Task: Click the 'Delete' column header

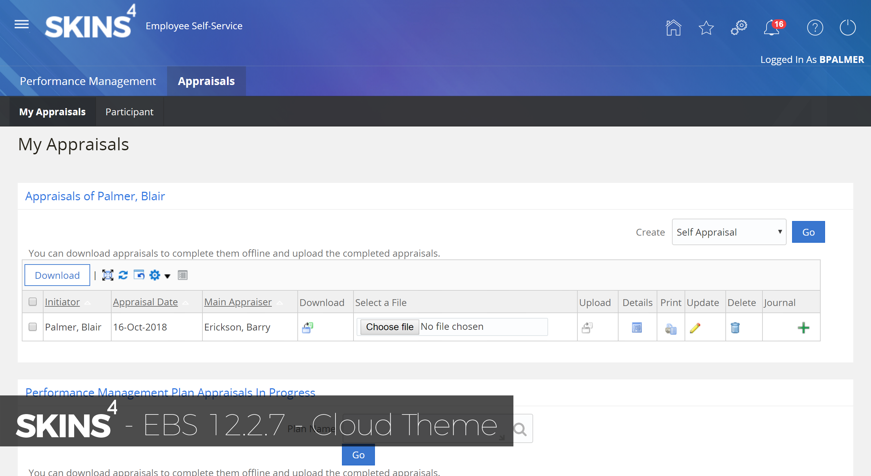Action: point(742,303)
